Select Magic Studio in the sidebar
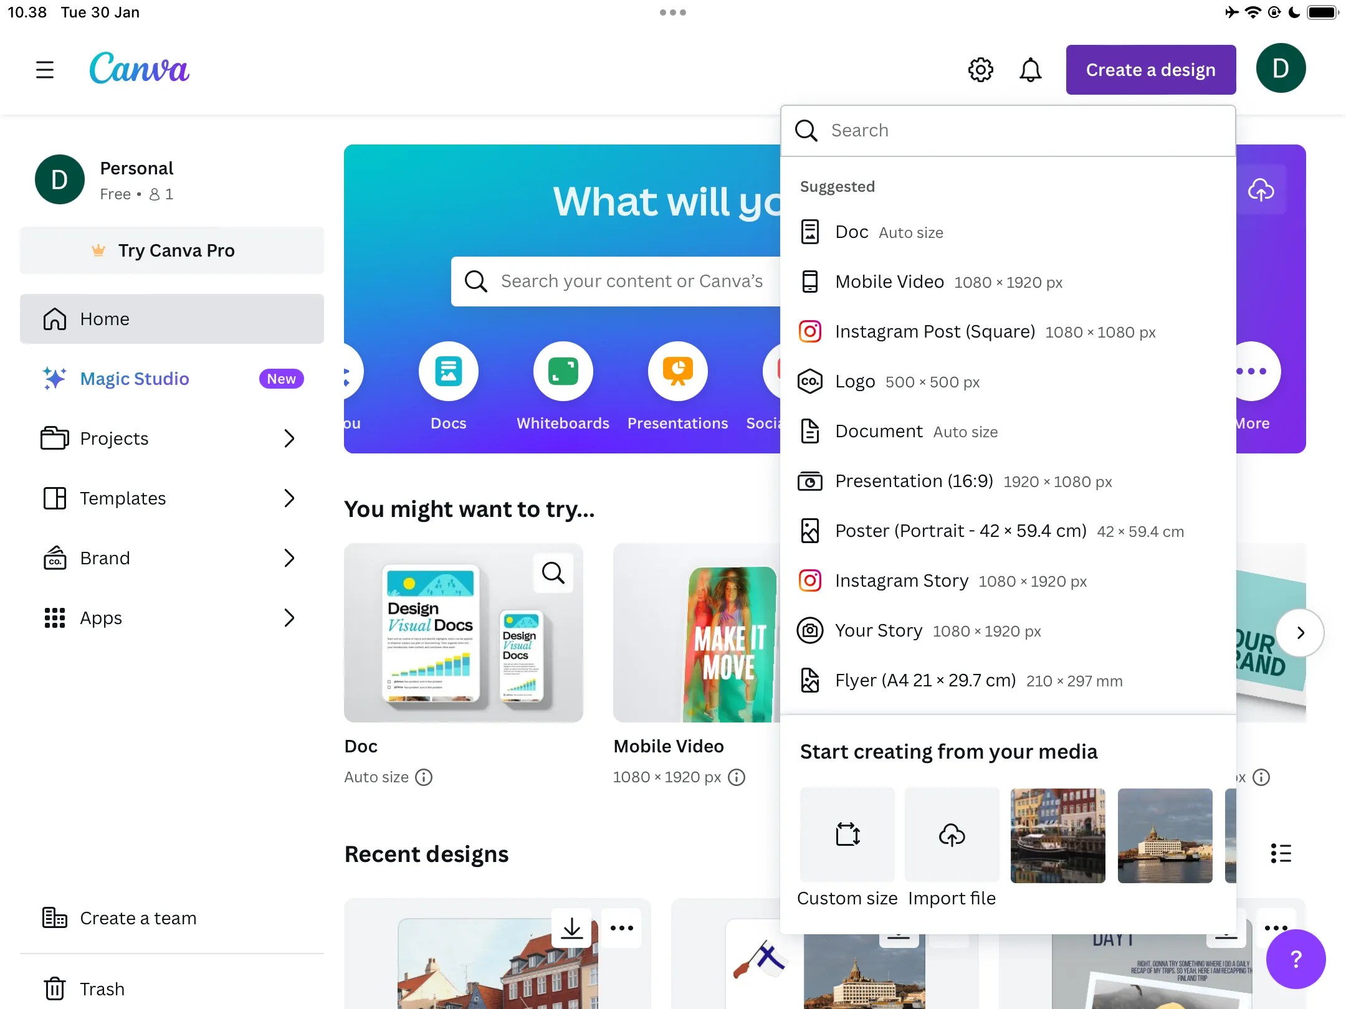The image size is (1346, 1009). coord(134,379)
